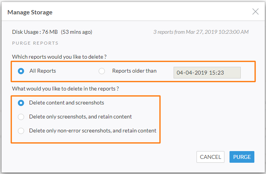Click the Delete only non-error screenshots label
The height and width of the screenshot is (174, 266).
point(93,130)
